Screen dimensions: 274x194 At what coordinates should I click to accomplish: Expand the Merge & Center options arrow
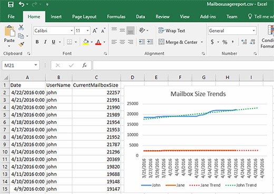202,42
